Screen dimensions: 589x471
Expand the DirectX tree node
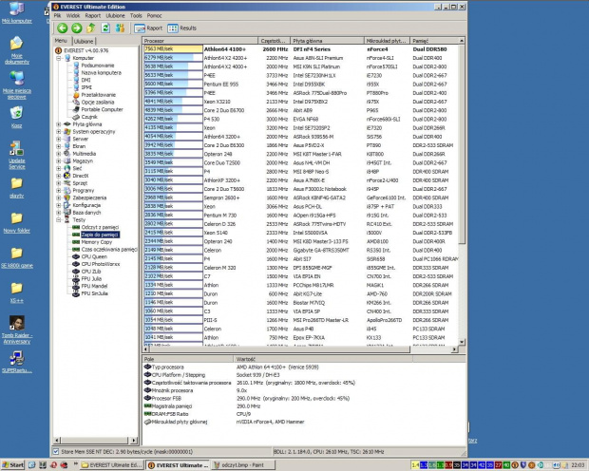59,176
